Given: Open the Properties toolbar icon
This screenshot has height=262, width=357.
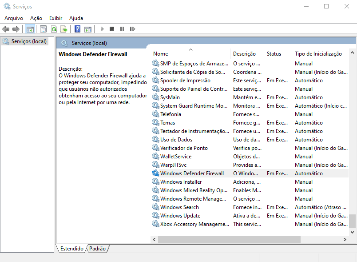Looking at the screenshot, I should (43, 29).
